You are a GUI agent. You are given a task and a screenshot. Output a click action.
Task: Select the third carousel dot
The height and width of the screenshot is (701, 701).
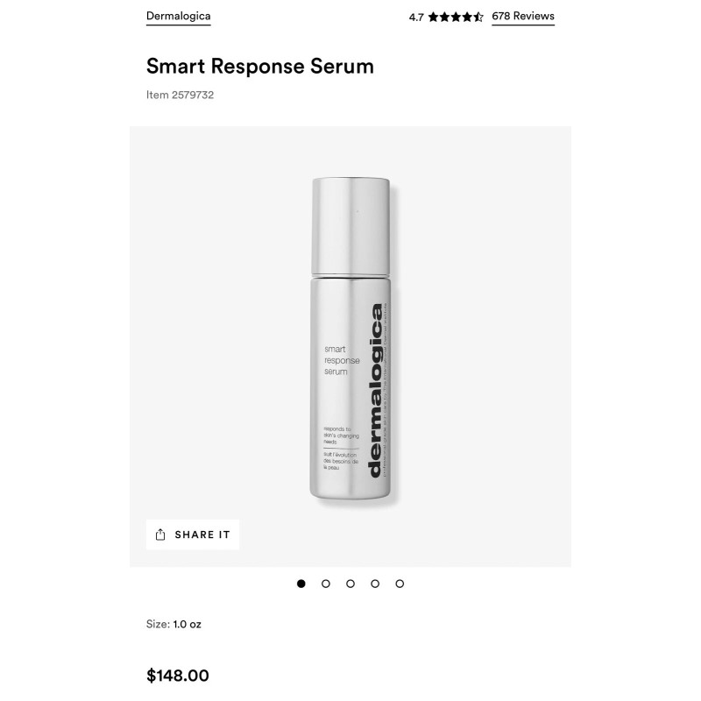coord(350,584)
